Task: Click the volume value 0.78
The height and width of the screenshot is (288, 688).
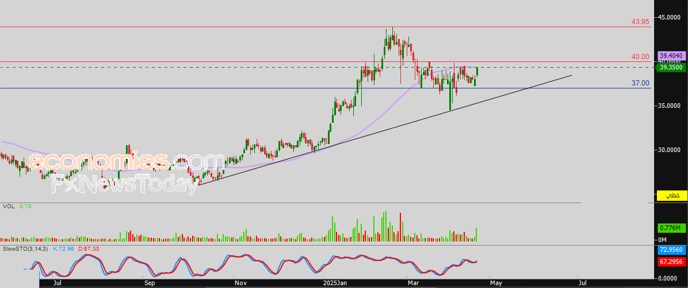Action: [25, 206]
